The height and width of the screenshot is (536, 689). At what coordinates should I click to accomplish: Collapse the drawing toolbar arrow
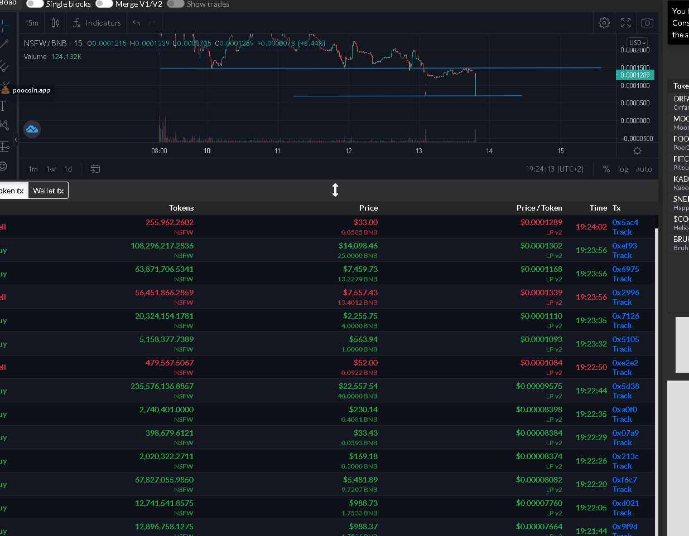click(16, 139)
